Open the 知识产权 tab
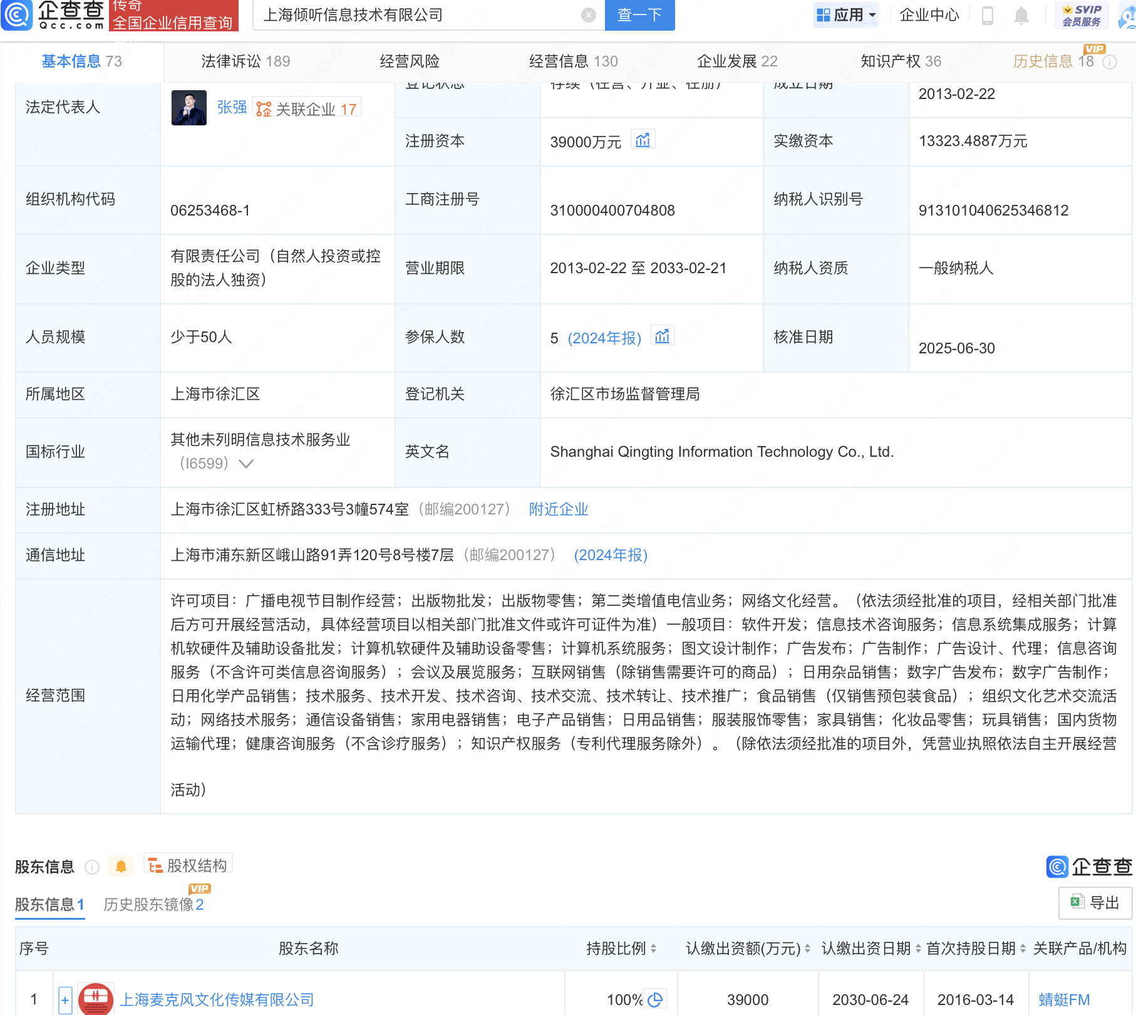Image resolution: width=1136 pixels, height=1015 pixels. 901,61
